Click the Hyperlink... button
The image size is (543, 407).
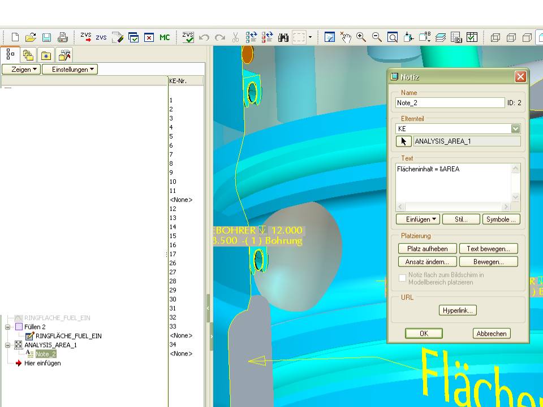[458, 310]
